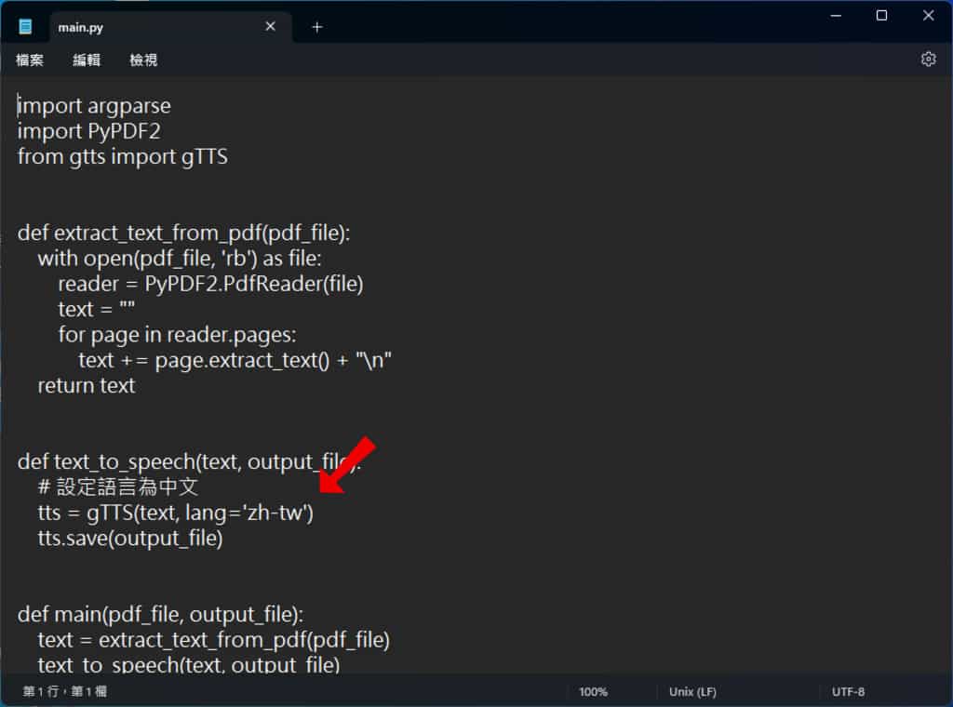Click the Notepad app icon in title bar
Viewport: 953px width, 707px height.
pyautogui.click(x=25, y=27)
